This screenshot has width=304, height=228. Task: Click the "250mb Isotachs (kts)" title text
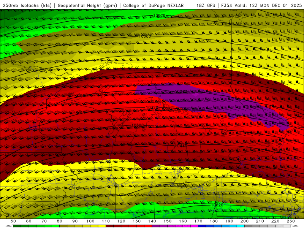point(27,5)
